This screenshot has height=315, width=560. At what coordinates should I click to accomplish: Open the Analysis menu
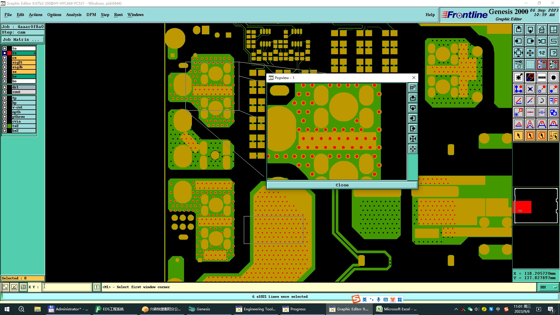point(73,15)
